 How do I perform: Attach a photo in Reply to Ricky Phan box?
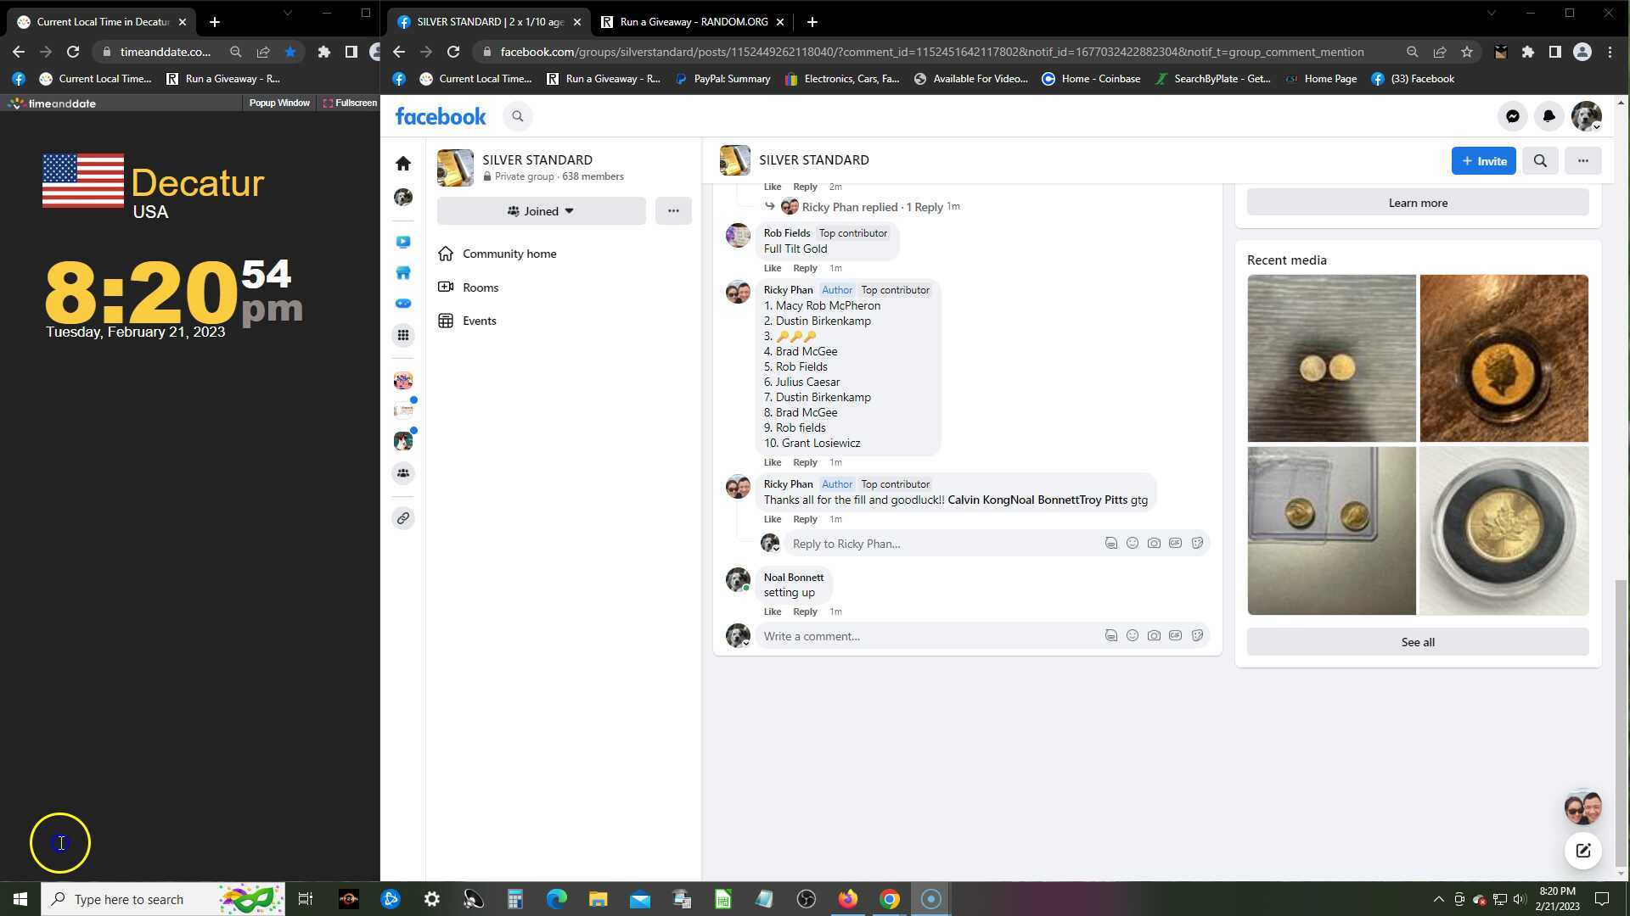1154,544
